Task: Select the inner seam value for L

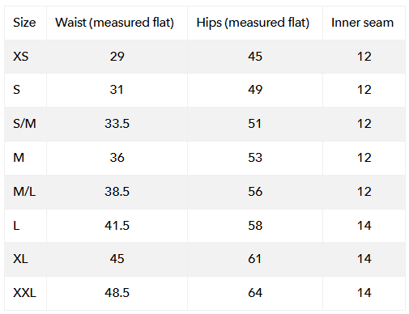Action: point(364,226)
